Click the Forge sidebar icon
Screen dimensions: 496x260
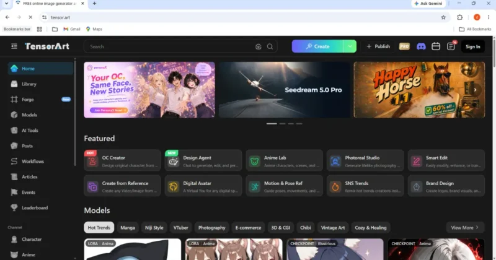[14, 99]
